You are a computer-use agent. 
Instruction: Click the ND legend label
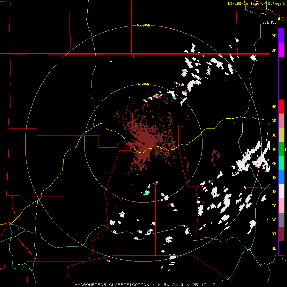tap(274, 248)
